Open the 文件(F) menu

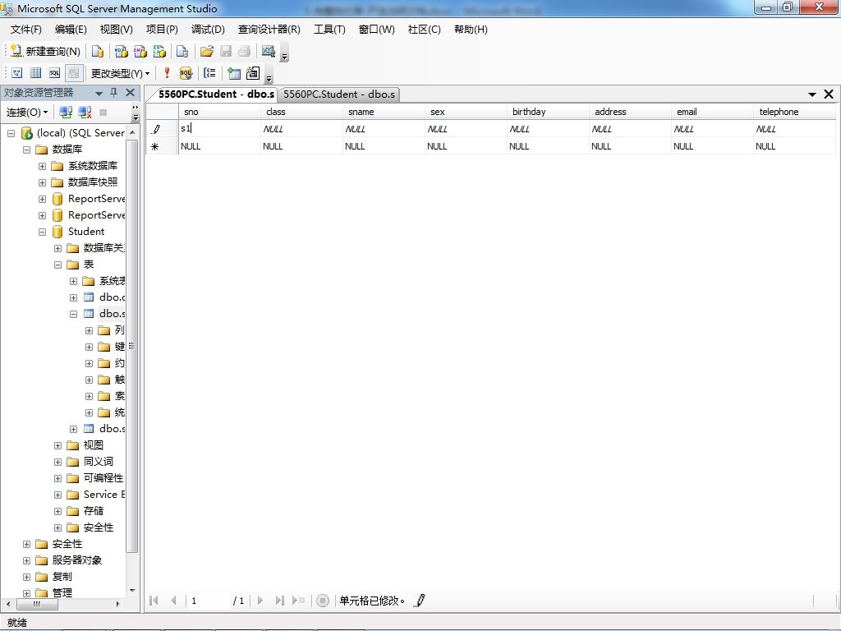coord(25,30)
